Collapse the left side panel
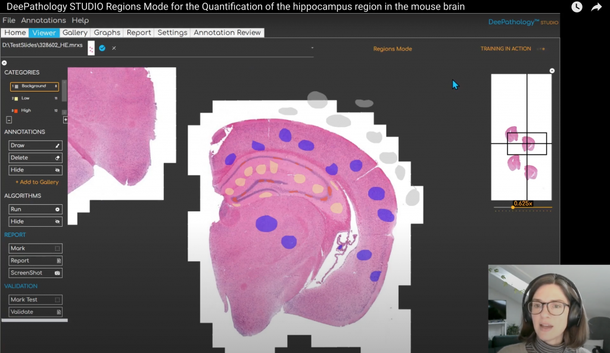The image size is (610, 353). [4, 63]
